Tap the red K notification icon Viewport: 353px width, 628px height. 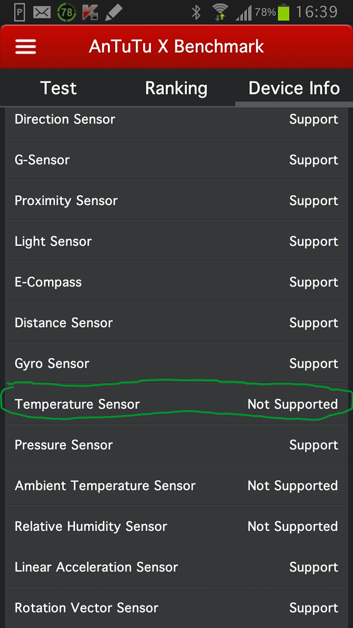click(x=90, y=12)
